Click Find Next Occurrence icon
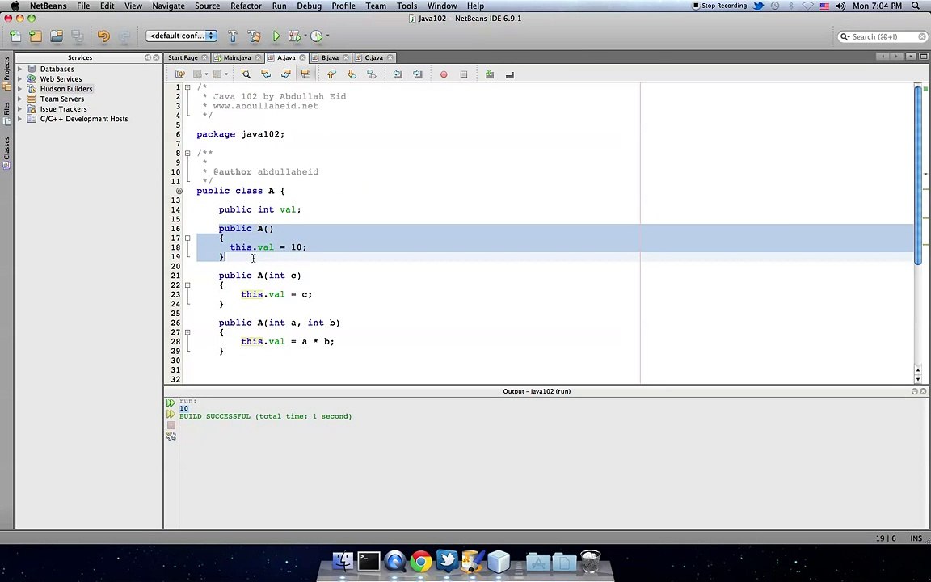931x582 pixels. click(x=285, y=74)
